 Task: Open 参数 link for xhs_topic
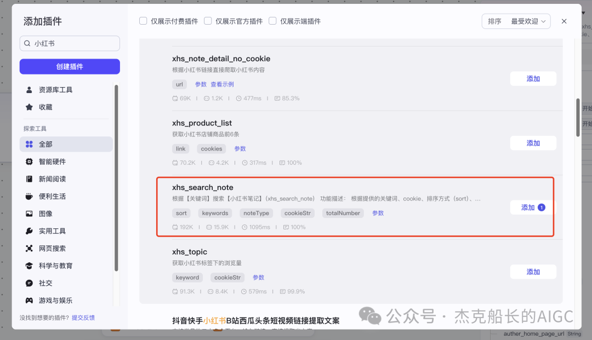[x=258, y=278]
